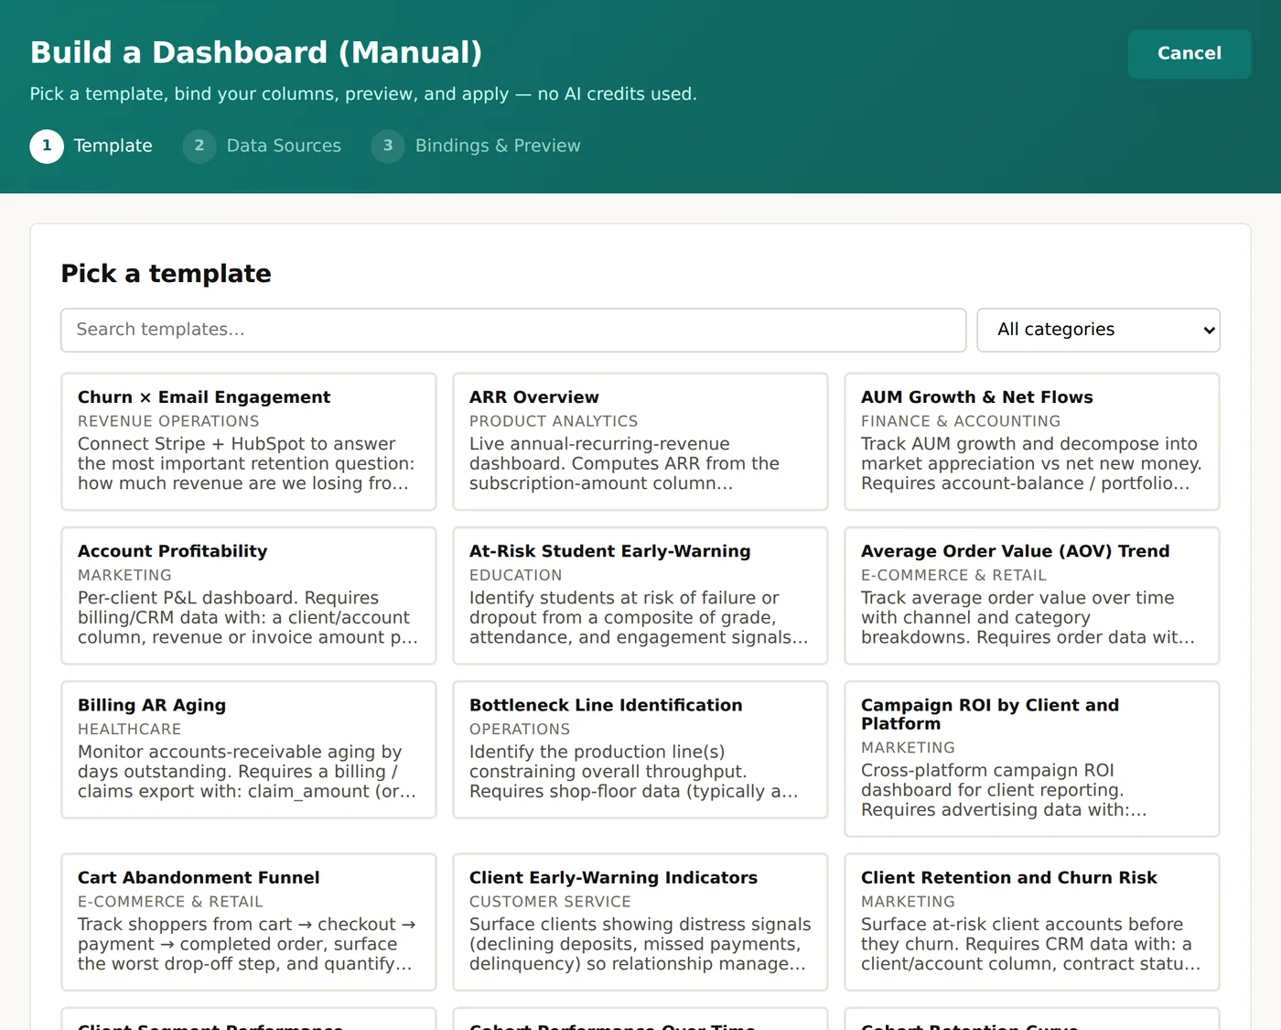Click the "EDUCATION" category label
This screenshot has height=1030, width=1281.
coord(516,575)
